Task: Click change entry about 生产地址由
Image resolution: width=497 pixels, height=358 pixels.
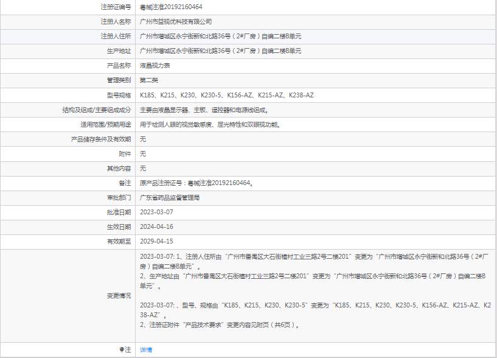Action: tap(313, 281)
